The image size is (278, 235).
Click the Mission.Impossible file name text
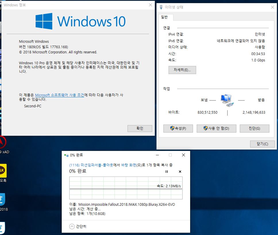[x=127, y=204]
